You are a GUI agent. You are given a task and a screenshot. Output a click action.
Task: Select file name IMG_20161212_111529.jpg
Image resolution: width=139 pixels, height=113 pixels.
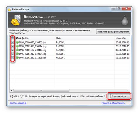tap(33, 58)
